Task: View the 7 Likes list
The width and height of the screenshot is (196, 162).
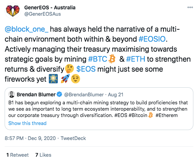Action: tap(43, 155)
